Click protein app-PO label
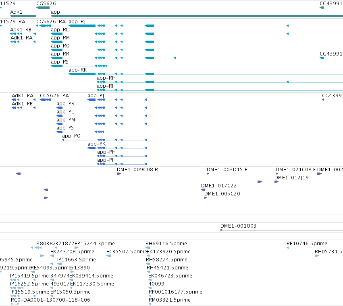This screenshot has height=306, width=343. pos(71,136)
